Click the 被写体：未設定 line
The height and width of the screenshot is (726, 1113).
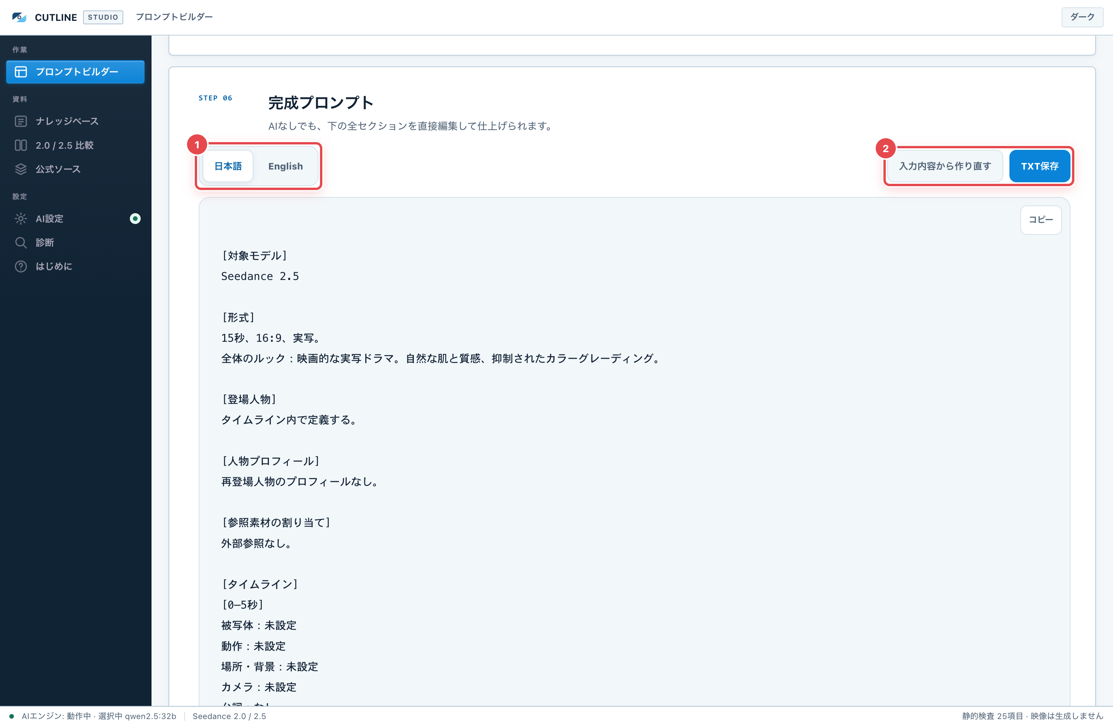pos(259,626)
